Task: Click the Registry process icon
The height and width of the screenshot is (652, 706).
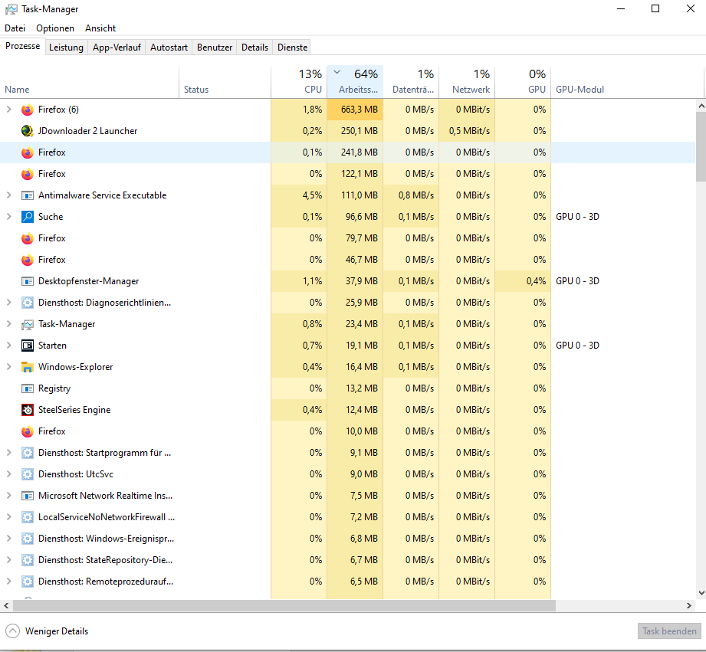Action: pos(28,388)
